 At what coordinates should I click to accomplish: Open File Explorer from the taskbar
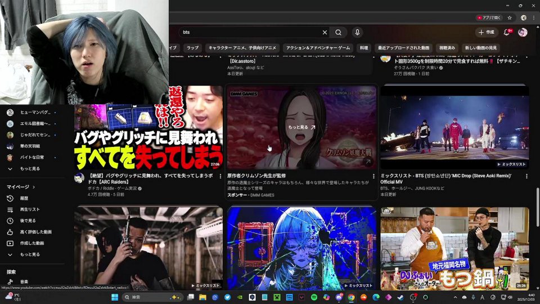[x=202, y=297]
